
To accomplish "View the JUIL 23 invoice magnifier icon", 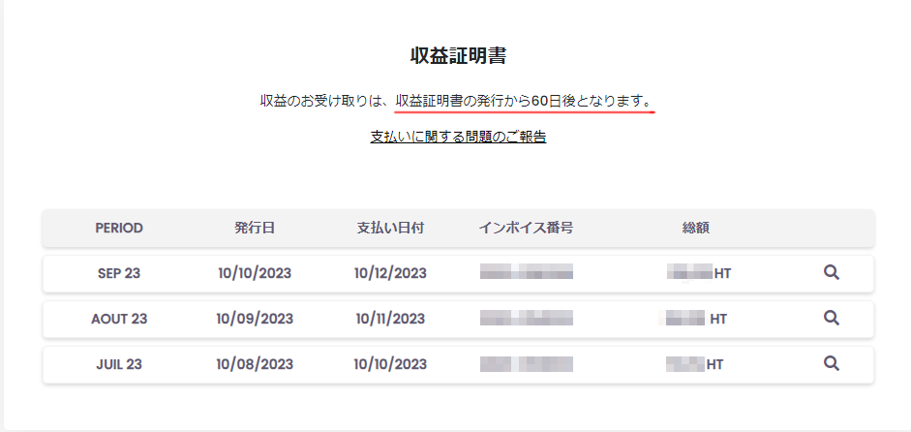I will tap(831, 363).
